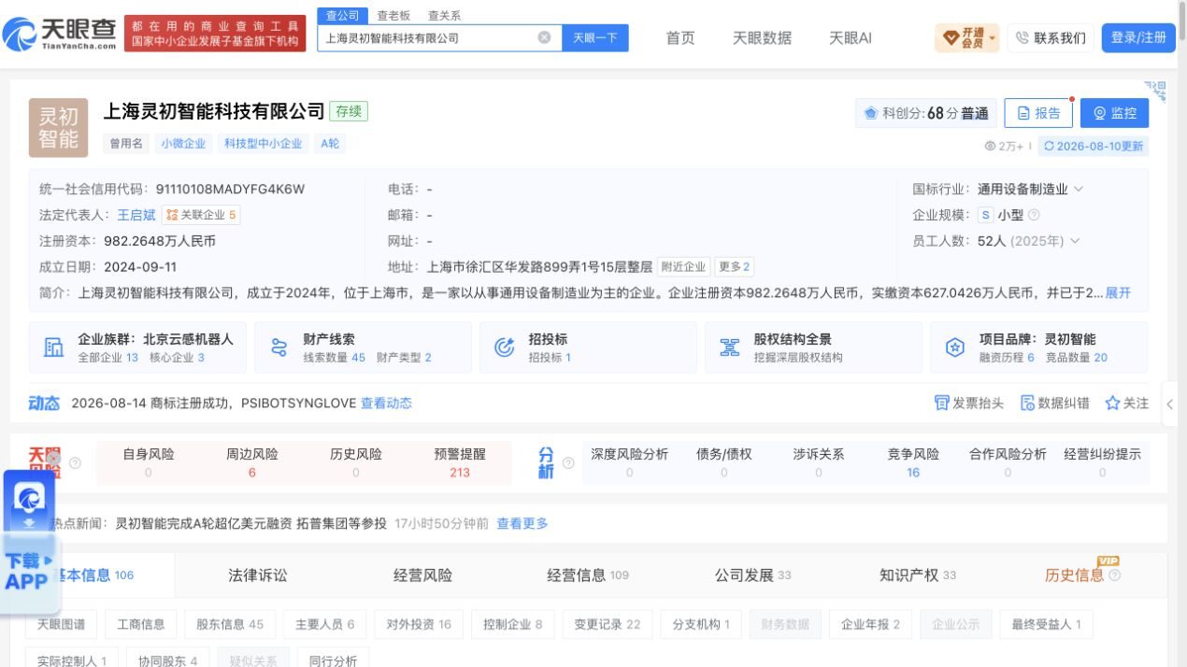Image resolution: width=1187 pixels, height=667 pixels.
Task: Select 股东信息 45 sub-item
Action: coord(230,624)
